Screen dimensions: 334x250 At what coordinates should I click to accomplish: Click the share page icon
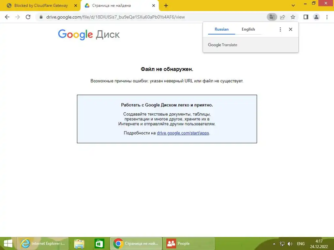282,17
